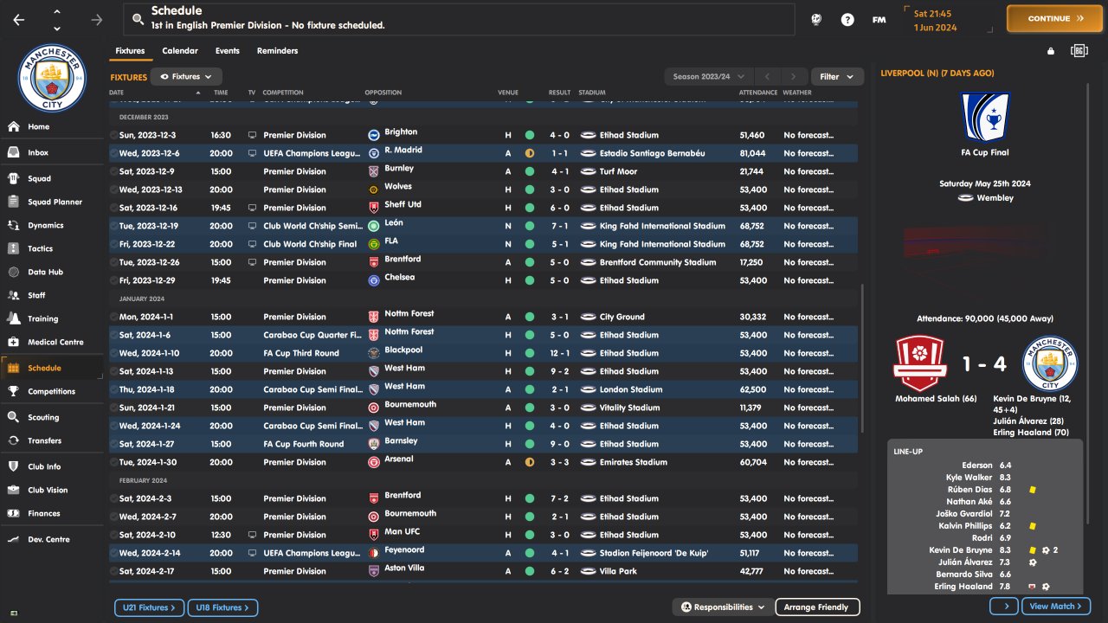Click the help question mark icon
This screenshot has width=1108, height=623.
pos(847,19)
